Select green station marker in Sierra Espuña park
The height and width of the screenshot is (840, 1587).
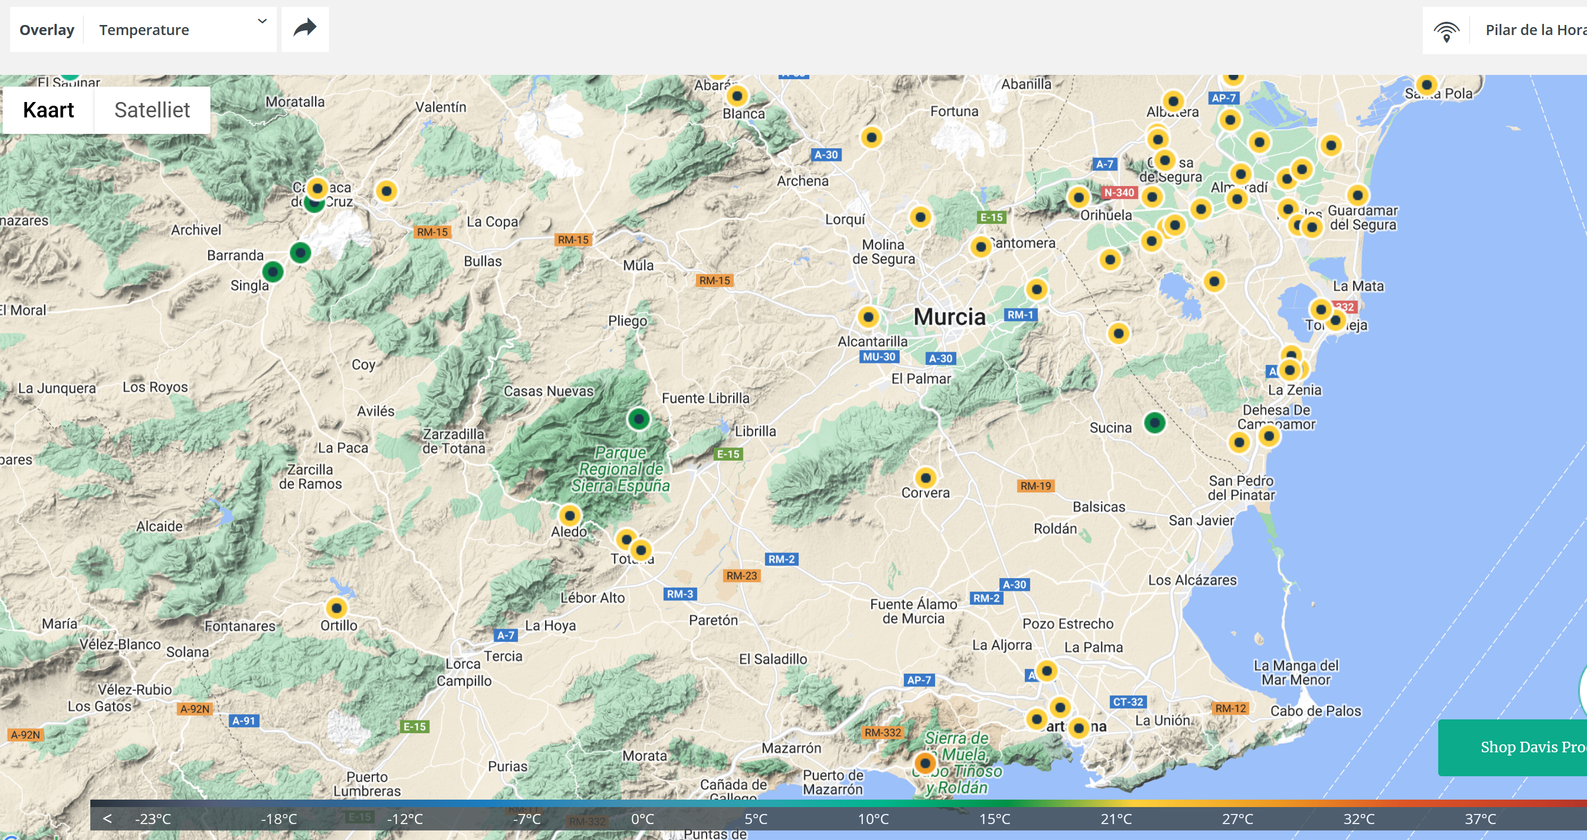pos(639,420)
